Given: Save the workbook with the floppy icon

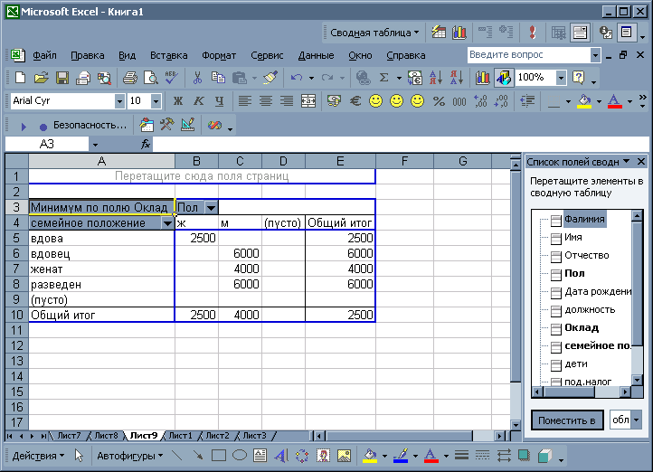Looking at the screenshot, I should 62,78.
